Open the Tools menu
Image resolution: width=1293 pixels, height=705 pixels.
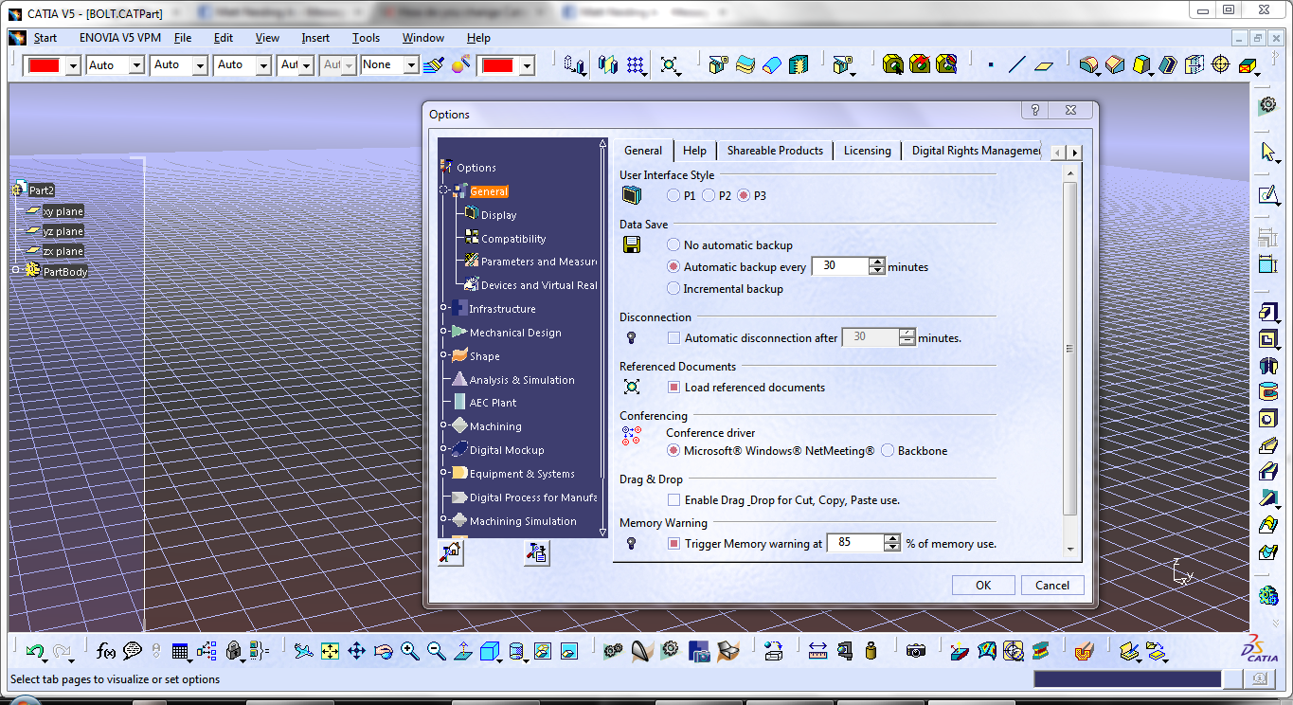pos(366,38)
